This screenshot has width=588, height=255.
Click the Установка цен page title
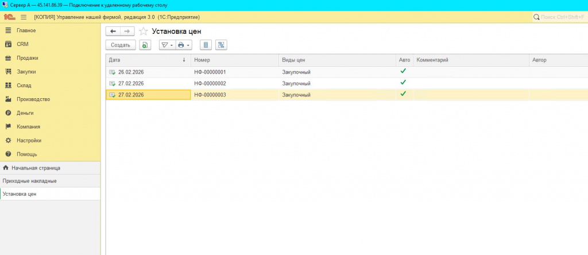click(x=176, y=32)
